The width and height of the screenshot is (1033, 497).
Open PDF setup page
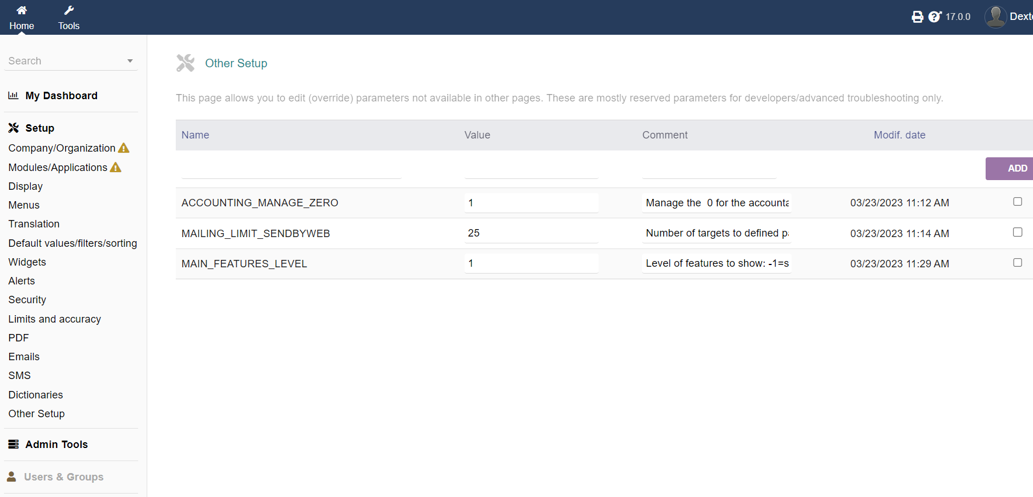19,338
